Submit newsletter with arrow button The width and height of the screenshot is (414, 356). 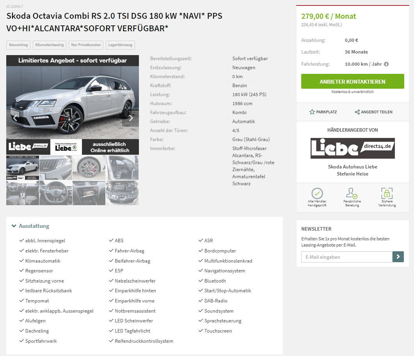[398, 257]
